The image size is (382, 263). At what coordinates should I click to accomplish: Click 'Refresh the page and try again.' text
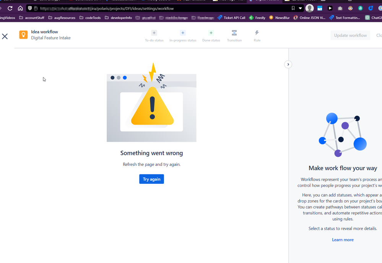[151, 164]
